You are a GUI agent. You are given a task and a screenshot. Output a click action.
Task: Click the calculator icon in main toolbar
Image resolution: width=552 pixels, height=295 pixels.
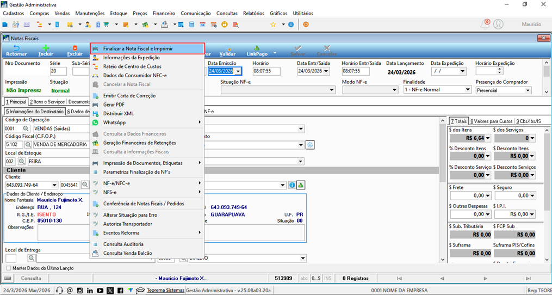[x=192, y=24]
